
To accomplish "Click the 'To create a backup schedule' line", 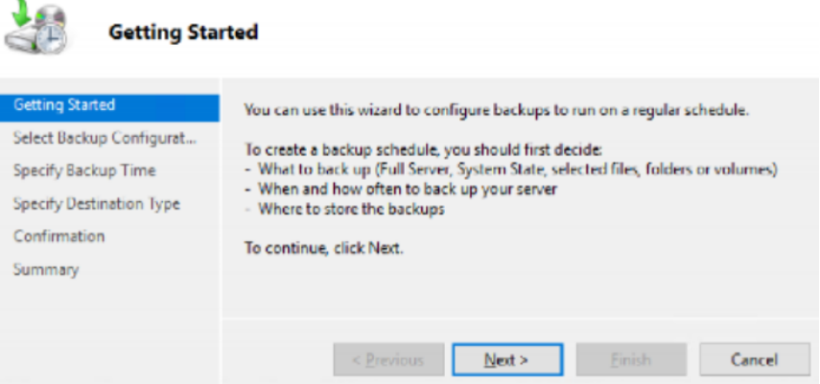I will (x=423, y=150).
